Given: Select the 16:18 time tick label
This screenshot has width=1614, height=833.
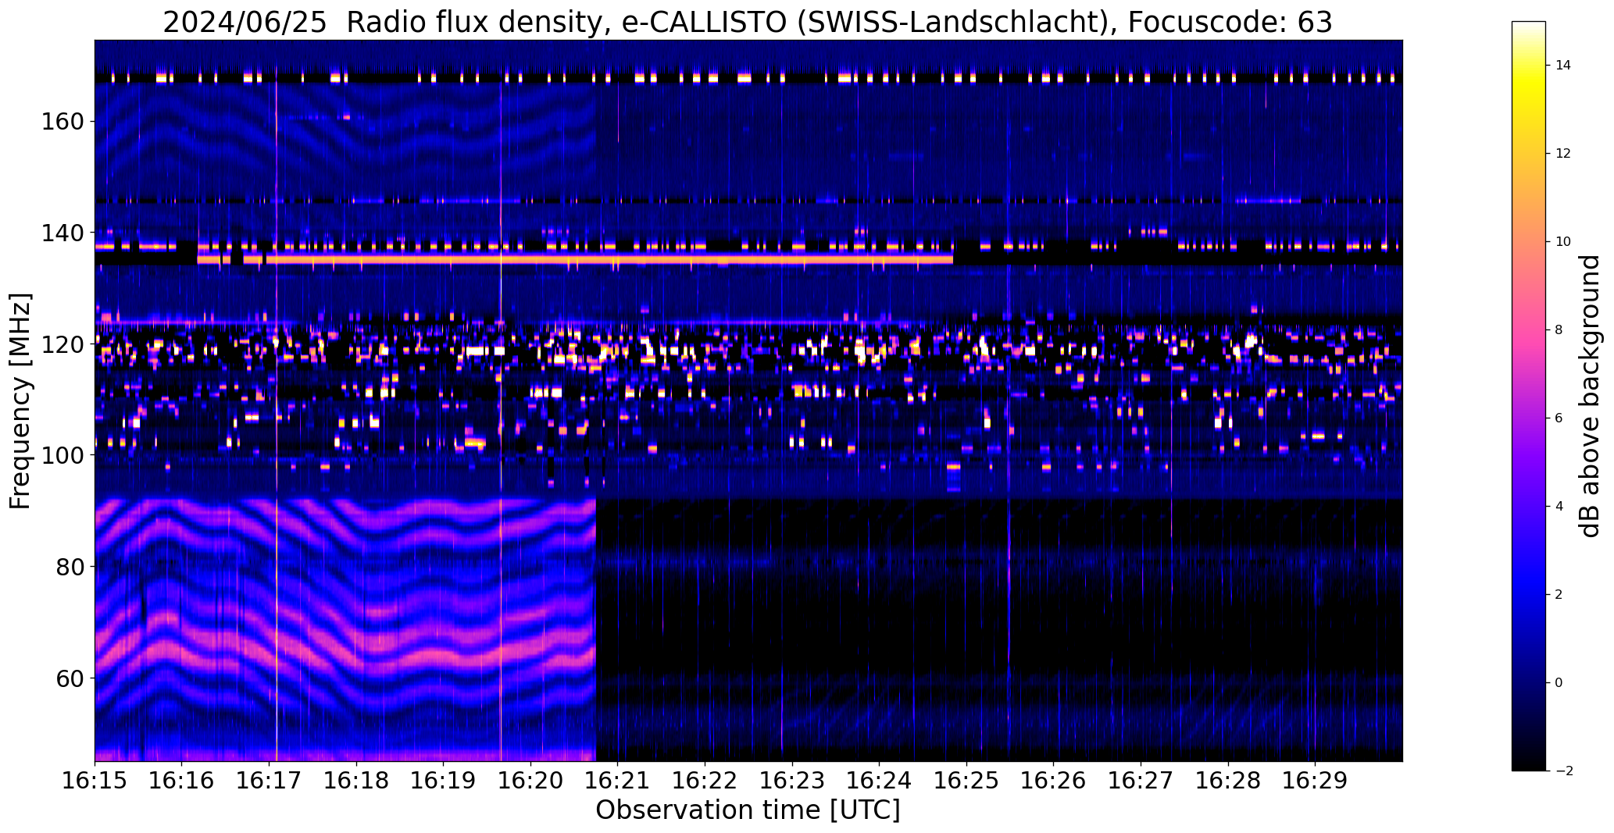Looking at the screenshot, I should click(357, 780).
